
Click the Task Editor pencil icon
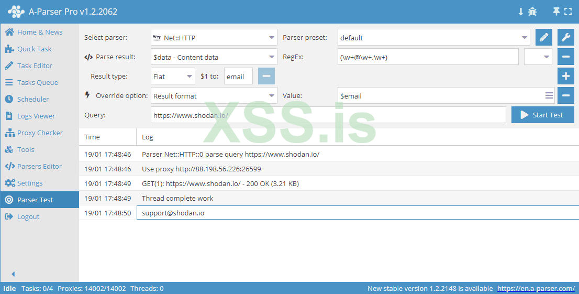9,66
